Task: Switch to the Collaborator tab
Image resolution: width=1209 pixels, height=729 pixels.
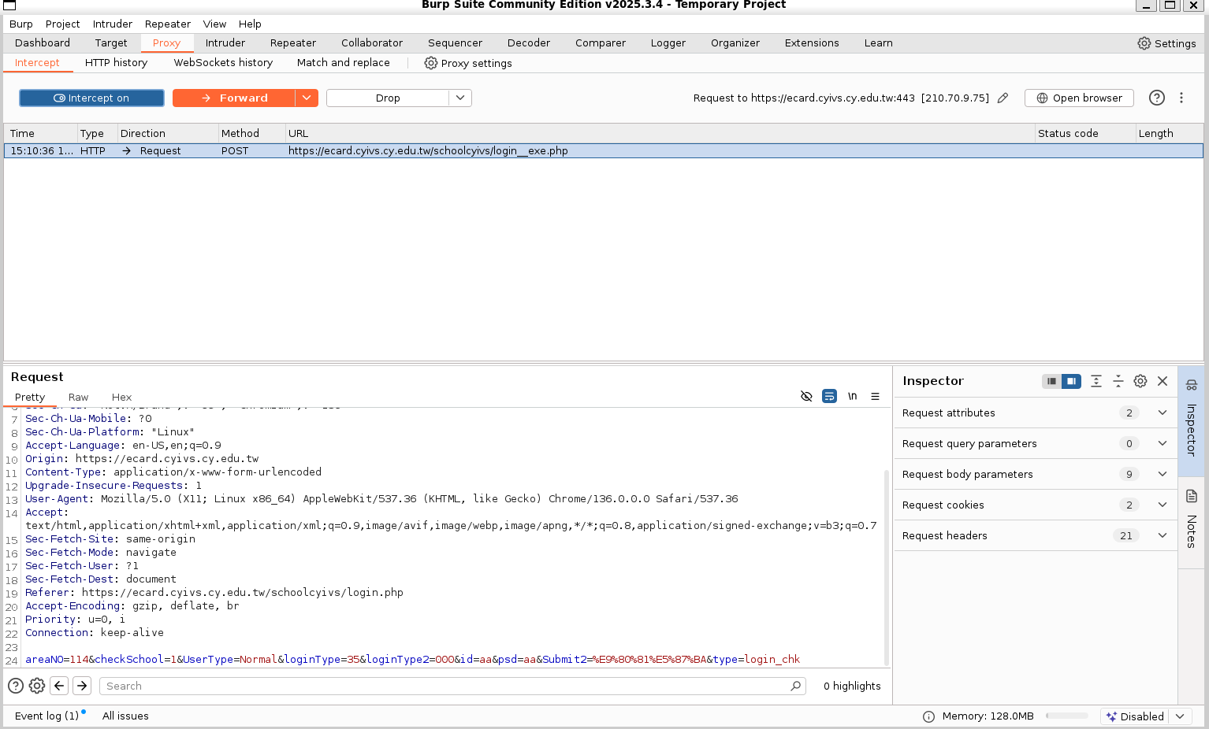Action: tap(372, 43)
